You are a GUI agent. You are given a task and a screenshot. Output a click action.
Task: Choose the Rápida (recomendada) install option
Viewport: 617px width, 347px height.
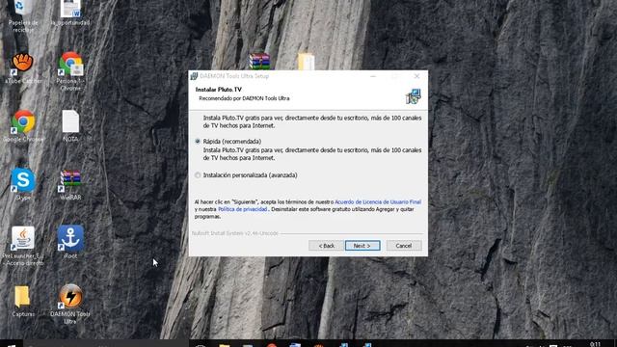pyautogui.click(x=198, y=142)
